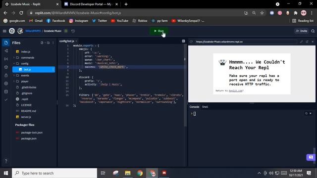Image resolution: width=317 pixels, height=178 pixels.
Task: Open the Help question mark icon
Action: (6, 161)
